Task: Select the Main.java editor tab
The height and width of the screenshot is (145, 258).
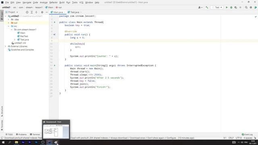Action: [x=58, y=12]
